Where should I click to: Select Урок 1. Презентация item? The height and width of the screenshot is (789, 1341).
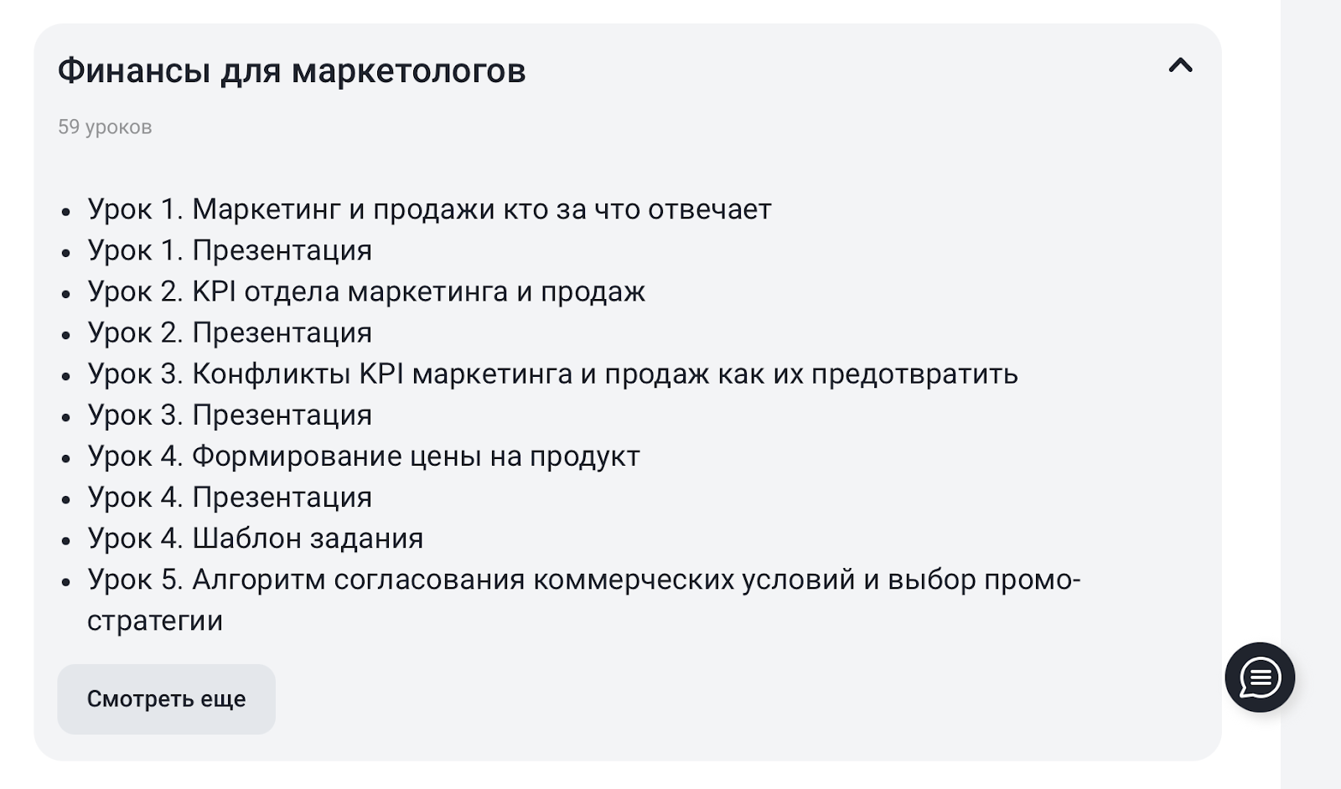click(230, 250)
